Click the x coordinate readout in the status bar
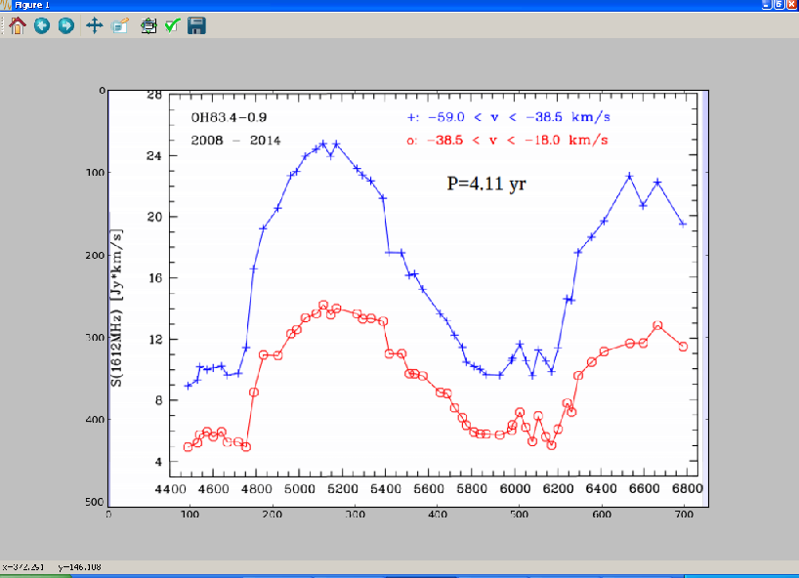The width and height of the screenshot is (799, 578). coord(22,567)
